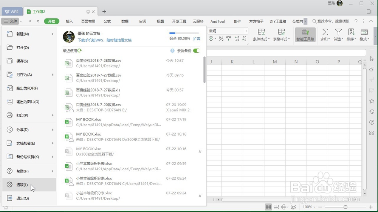Click the zoom out minus button
The width and height of the screenshot is (378, 212).
pos(320,207)
